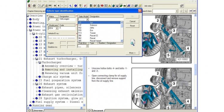Expand the Body tree node

tap(27, 19)
